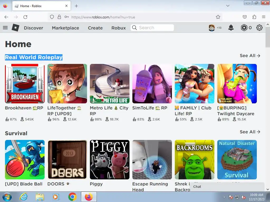270x202 pixels.
Task: Open the notifications bell
Action: (x=231, y=28)
